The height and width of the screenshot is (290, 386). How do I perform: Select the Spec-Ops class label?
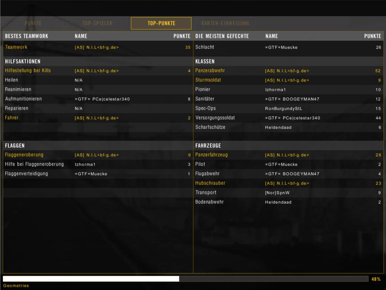tap(205, 108)
